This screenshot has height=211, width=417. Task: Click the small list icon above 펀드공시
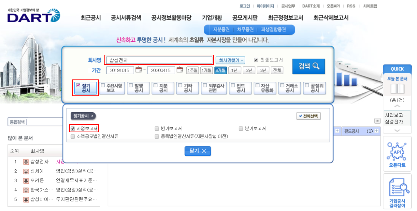pyautogui.click(x=378, y=121)
